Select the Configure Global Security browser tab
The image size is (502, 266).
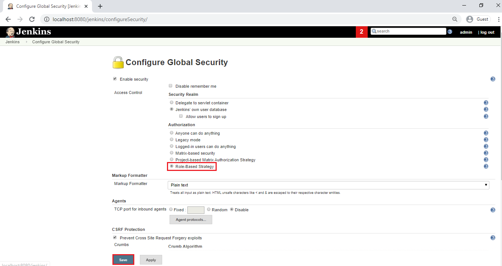point(48,6)
